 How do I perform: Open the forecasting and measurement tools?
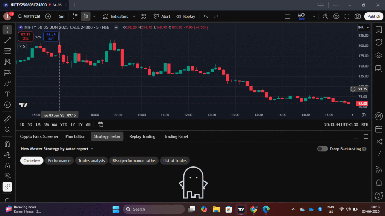click(x=8, y=72)
